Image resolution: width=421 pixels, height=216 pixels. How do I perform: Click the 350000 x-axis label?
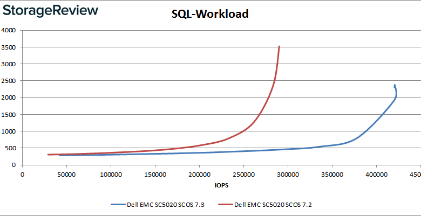tap(332, 175)
